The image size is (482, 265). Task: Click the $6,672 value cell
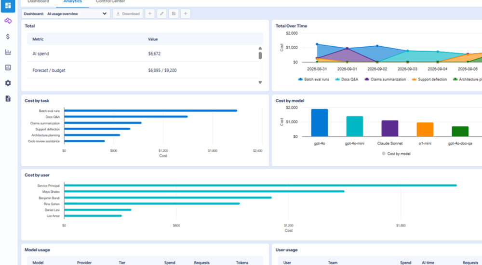pos(154,53)
